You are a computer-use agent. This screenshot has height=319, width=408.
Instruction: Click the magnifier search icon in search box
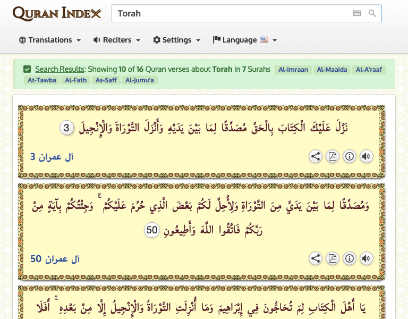(372, 13)
